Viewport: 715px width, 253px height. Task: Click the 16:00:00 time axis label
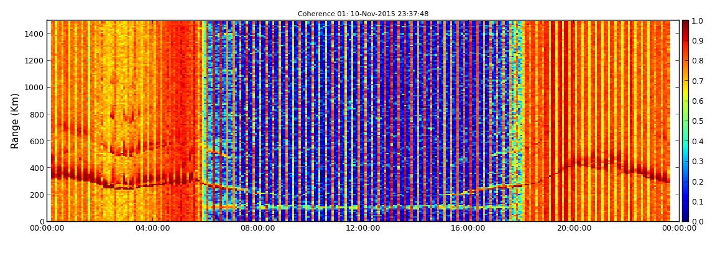[x=469, y=228]
